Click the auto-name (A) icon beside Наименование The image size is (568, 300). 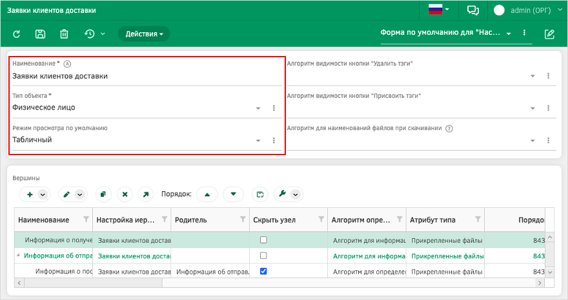[x=67, y=64]
